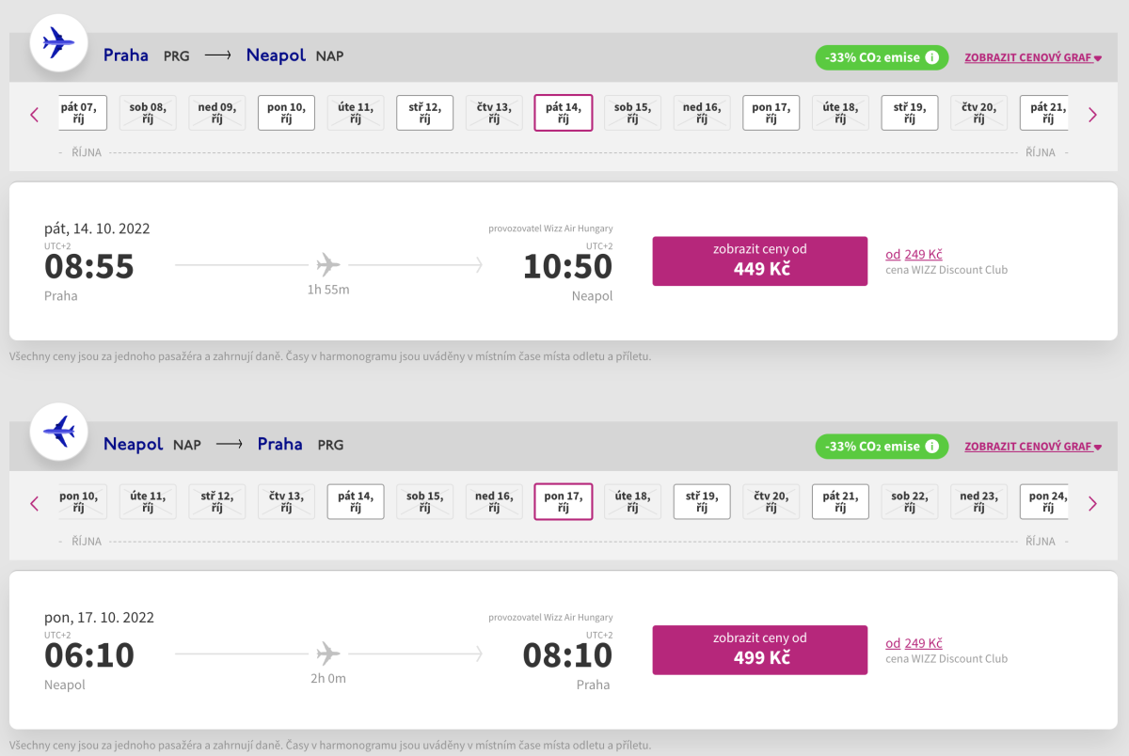The height and width of the screenshot is (756, 1129).
Task: Open CO2 info icon for Praha–Neapol flight
Action: click(931, 57)
